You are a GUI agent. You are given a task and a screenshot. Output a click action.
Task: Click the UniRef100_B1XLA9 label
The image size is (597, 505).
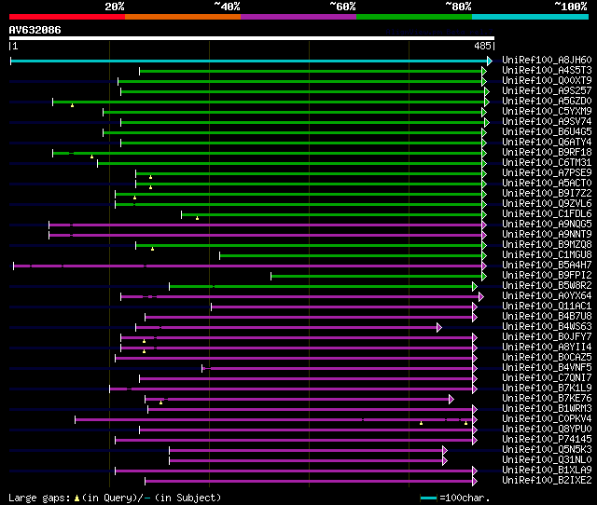tap(547, 471)
